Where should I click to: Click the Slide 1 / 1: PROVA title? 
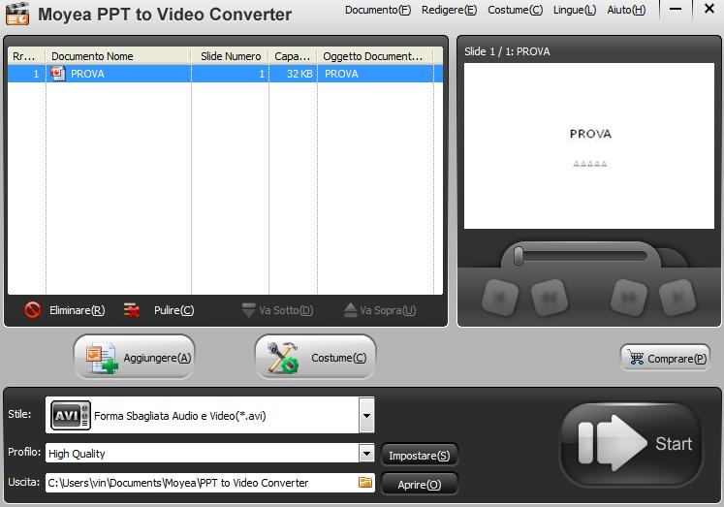[x=507, y=51]
